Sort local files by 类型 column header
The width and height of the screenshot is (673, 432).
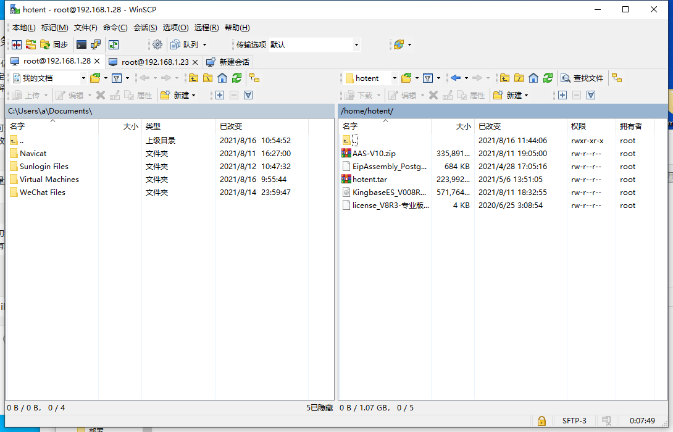tap(178, 126)
